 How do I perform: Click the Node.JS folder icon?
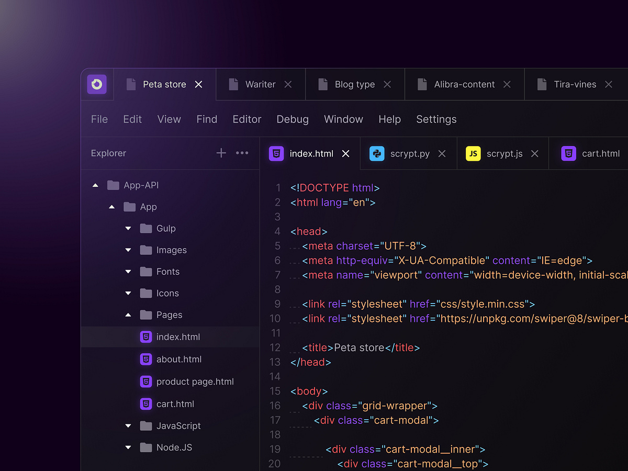coord(146,447)
